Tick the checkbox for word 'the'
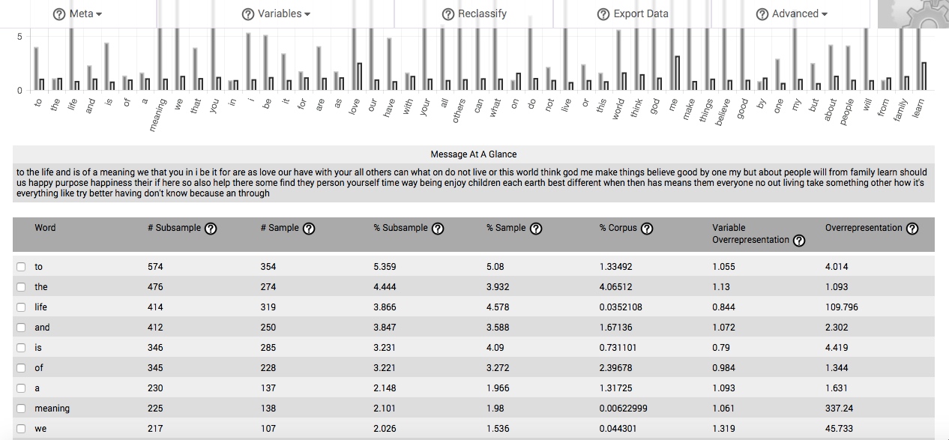Image resolution: width=949 pixels, height=440 pixels. click(x=21, y=287)
